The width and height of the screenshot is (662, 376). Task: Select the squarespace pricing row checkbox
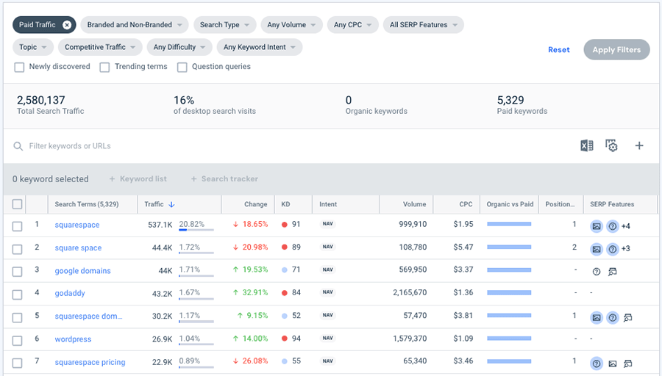pos(18,364)
